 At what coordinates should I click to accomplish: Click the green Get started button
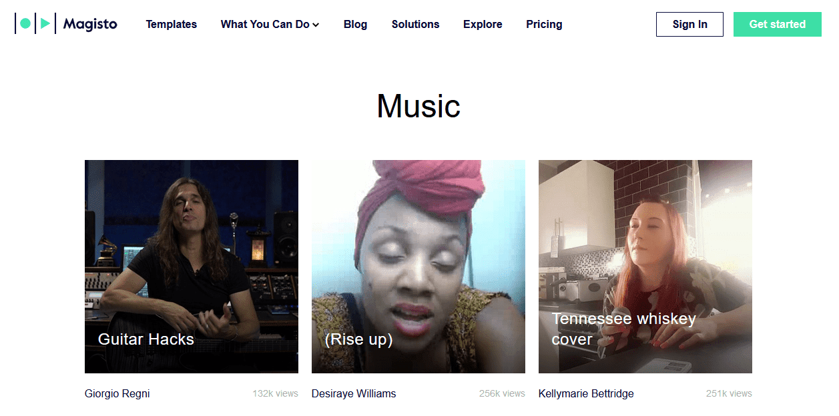(x=777, y=24)
